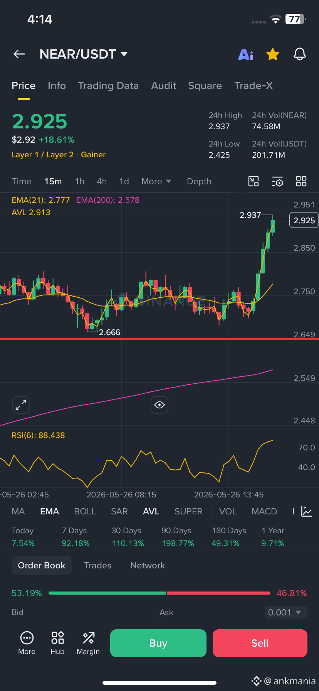Tap the Layer 1 / Layer 2 tag
This screenshot has width=319, height=691.
(x=42, y=155)
